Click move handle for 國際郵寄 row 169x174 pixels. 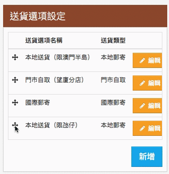click(x=15, y=103)
